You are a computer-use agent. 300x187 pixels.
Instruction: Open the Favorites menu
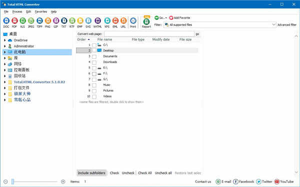pyautogui.click(x=41, y=11)
